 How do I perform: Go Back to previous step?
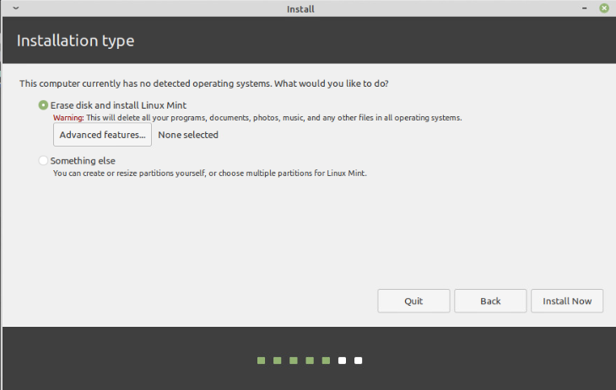coord(490,301)
